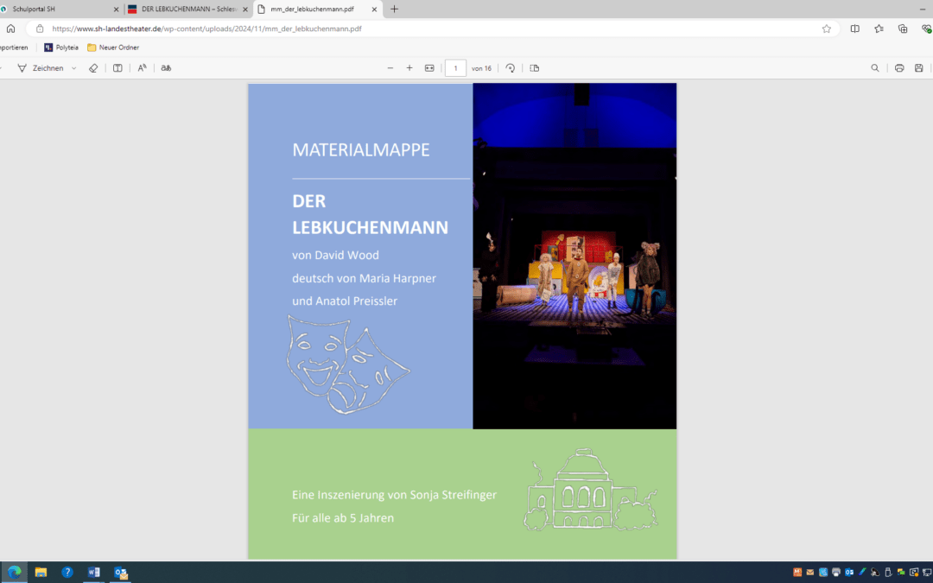The image size is (933, 583).
Task: Open Outlook from the taskbar
Action: click(x=121, y=573)
